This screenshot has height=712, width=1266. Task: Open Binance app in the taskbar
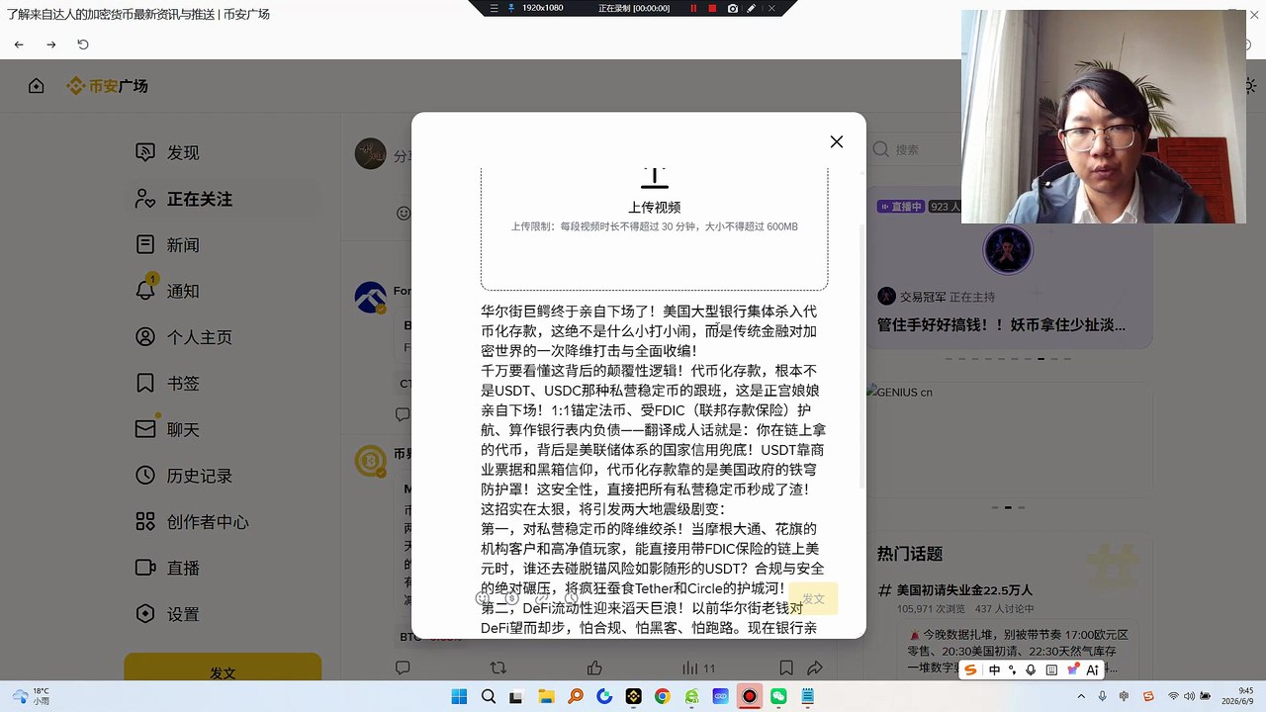[633, 696]
